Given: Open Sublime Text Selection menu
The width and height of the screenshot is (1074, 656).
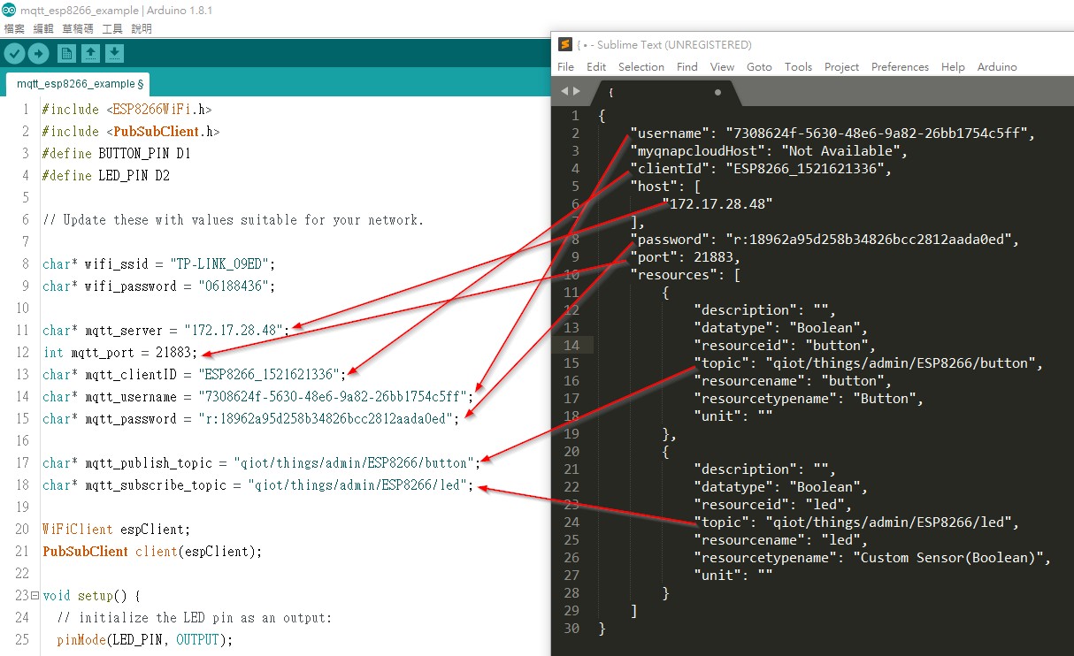Looking at the screenshot, I should [641, 66].
